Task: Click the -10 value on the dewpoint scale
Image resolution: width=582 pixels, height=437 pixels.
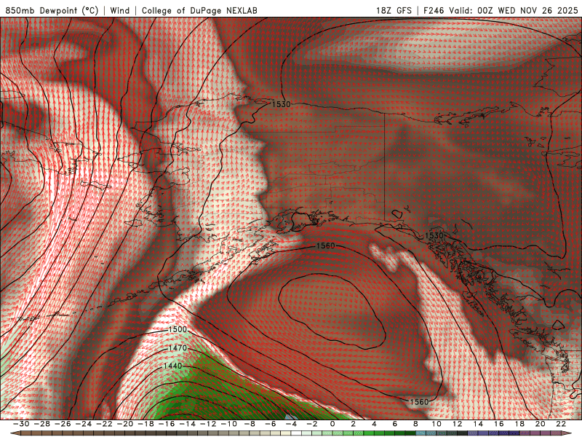Action: [x=228, y=424]
